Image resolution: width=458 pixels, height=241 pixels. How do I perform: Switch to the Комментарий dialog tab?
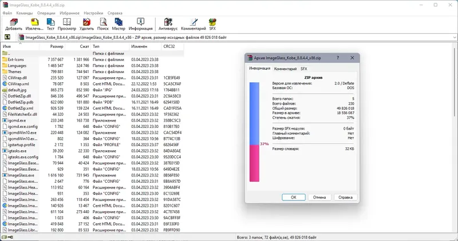[285, 69]
